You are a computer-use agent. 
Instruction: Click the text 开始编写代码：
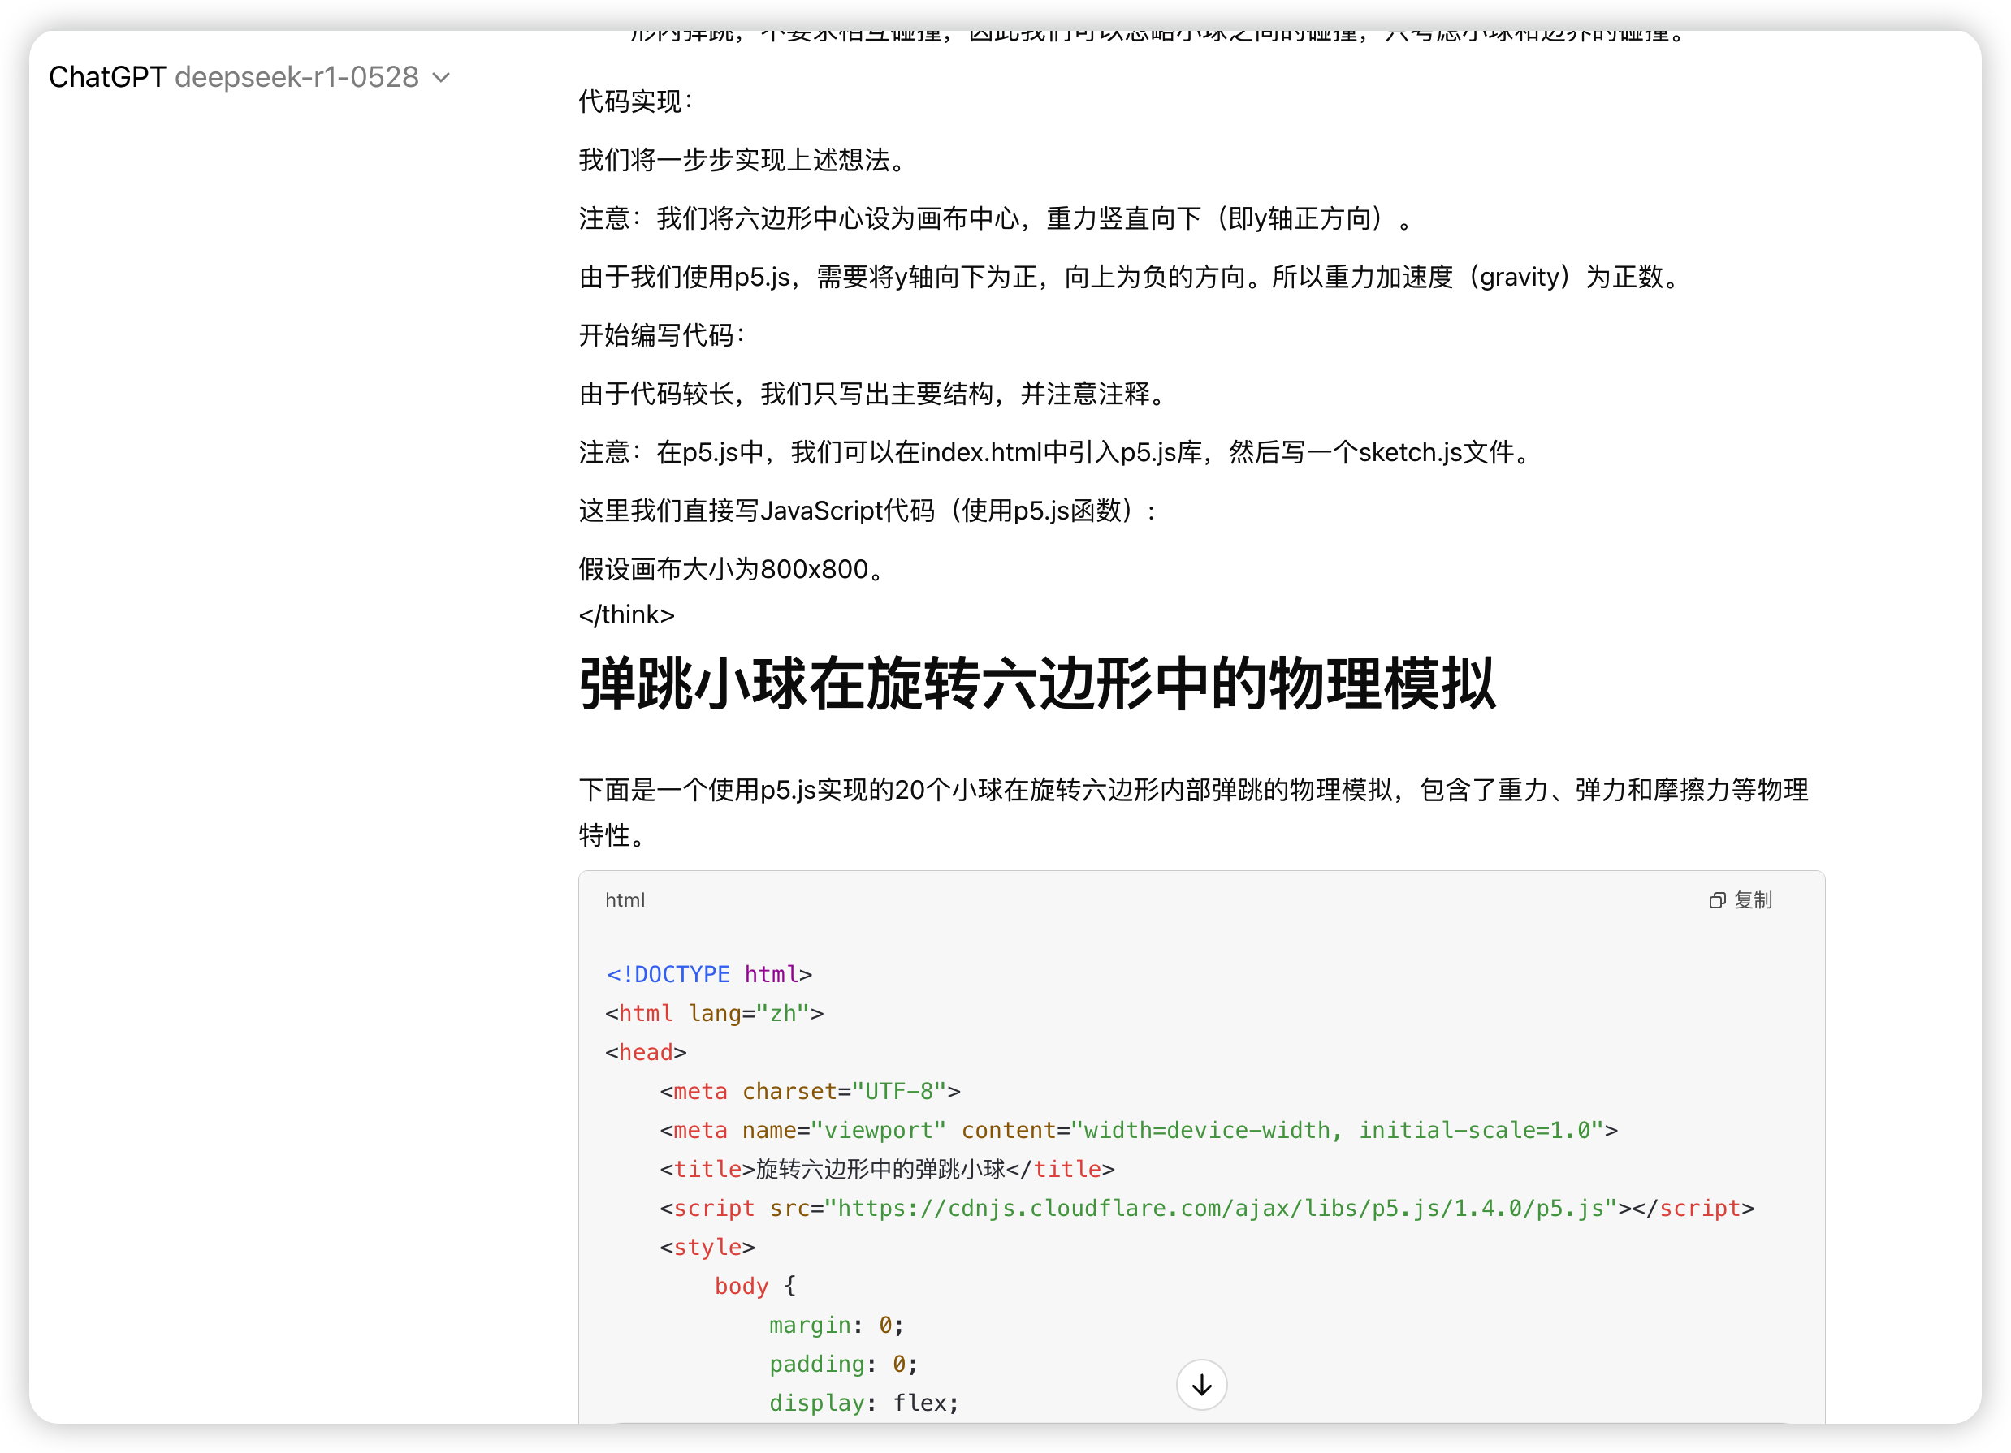[x=661, y=336]
